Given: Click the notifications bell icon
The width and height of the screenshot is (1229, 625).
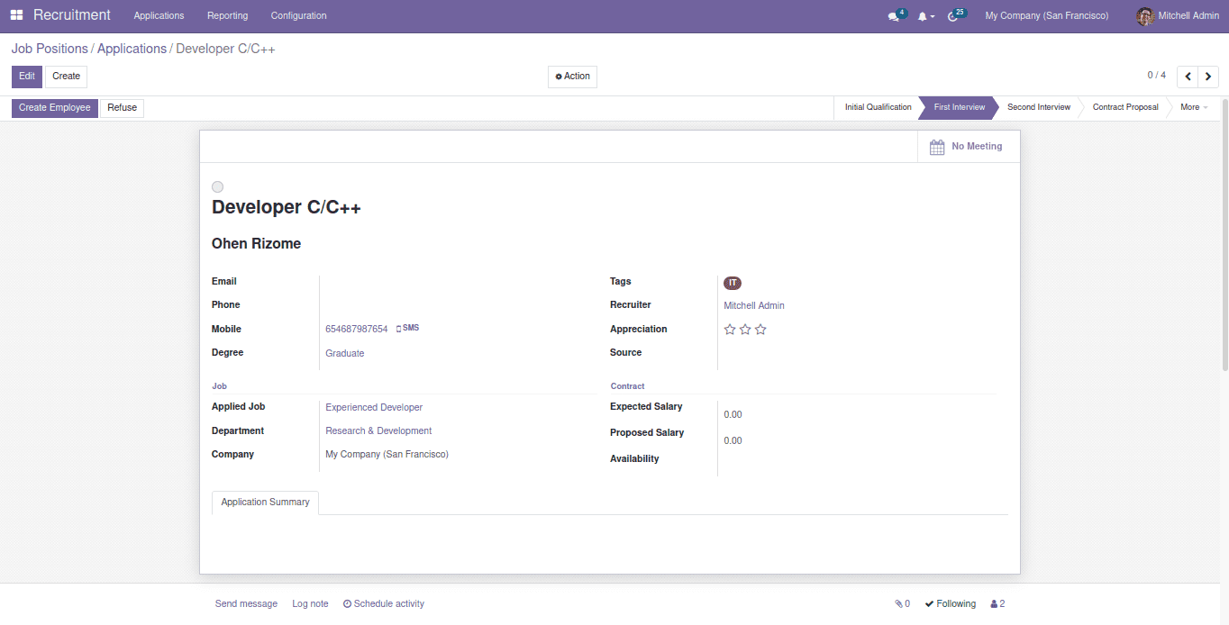Looking at the screenshot, I should (x=922, y=16).
